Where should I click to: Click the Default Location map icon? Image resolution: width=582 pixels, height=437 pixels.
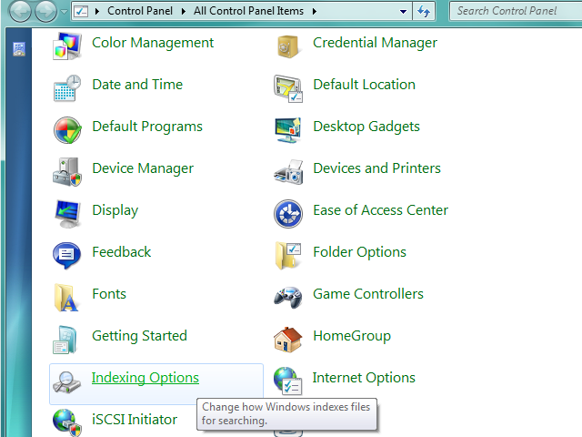pyautogui.click(x=288, y=88)
